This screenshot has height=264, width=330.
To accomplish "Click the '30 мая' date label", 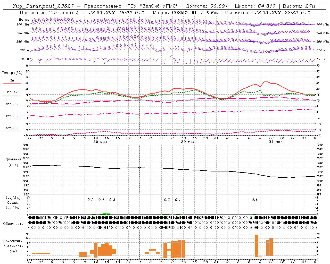I will pyautogui.click(x=188, y=142).
